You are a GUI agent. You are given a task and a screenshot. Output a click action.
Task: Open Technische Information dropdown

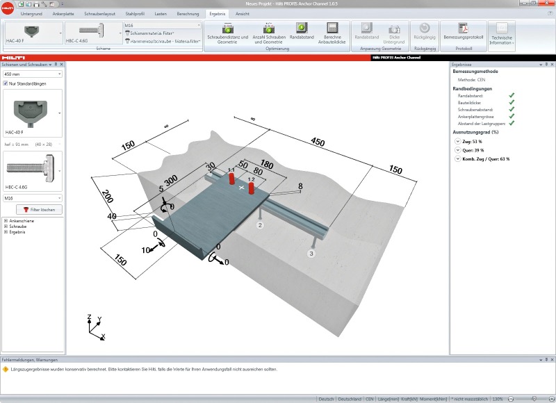[x=501, y=35]
